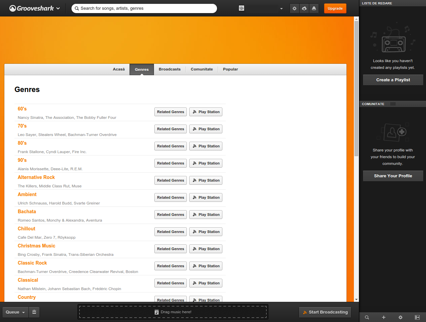The width and height of the screenshot is (426, 322).
Task: Open the Comunitate tab
Action: 202,69
